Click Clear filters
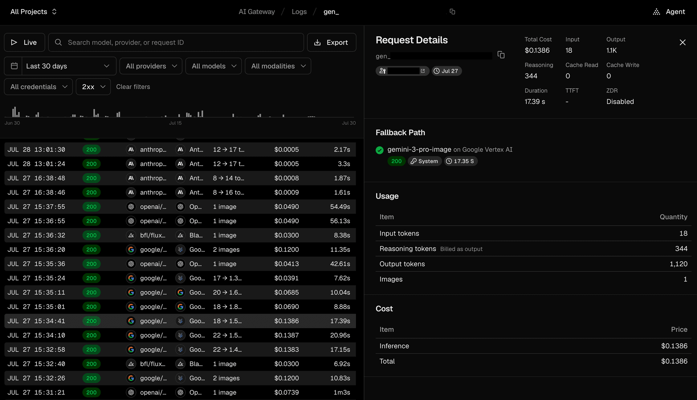 [133, 87]
